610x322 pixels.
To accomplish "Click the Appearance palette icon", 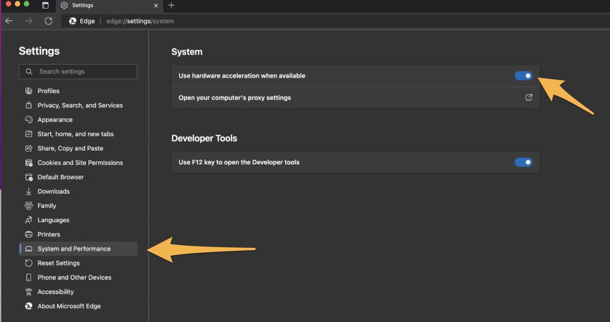I will click(29, 120).
